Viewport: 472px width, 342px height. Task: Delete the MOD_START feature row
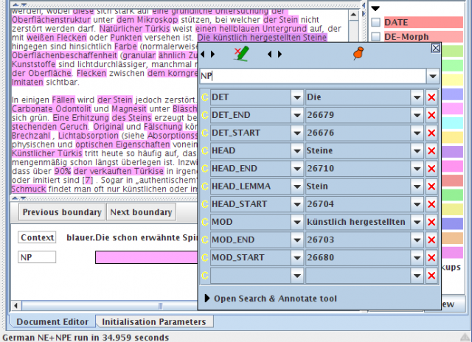coord(431,257)
